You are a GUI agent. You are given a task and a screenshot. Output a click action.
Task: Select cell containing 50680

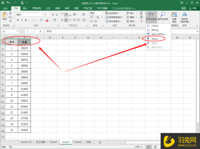[x=24, y=106]
